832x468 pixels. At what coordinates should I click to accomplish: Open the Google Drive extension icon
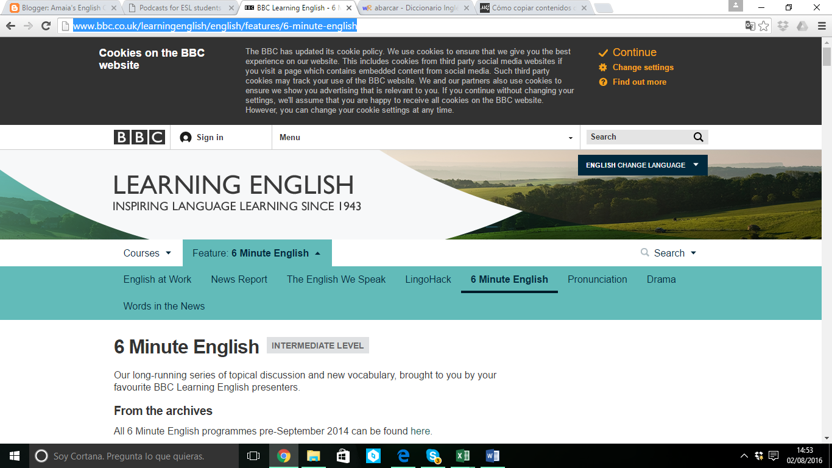click(802, 26)
